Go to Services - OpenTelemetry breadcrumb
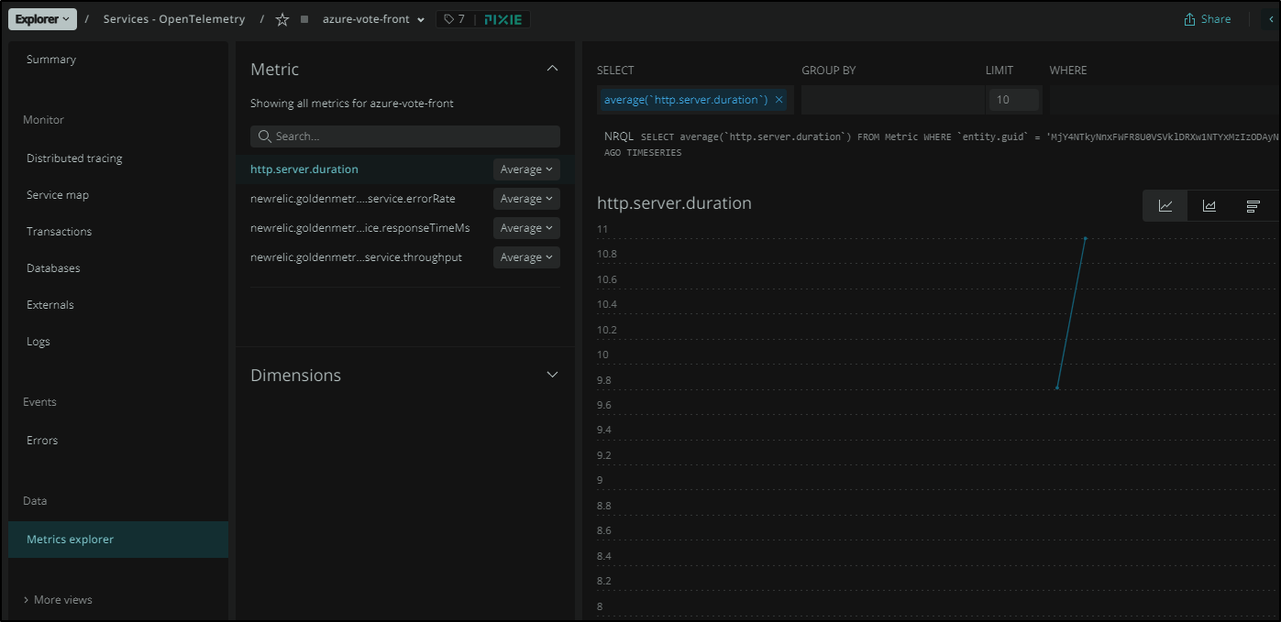 pos(174,19)
